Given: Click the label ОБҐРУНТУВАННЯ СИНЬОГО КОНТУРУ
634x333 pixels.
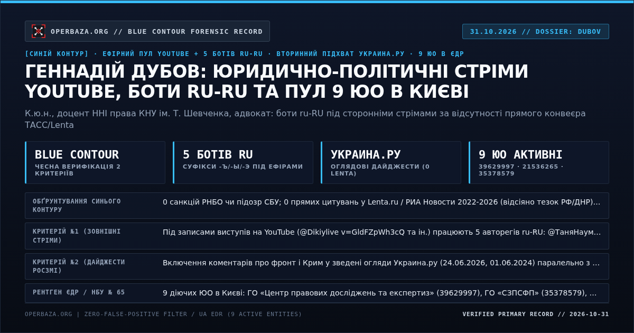Looking at the screenshot, I should 77,206.
